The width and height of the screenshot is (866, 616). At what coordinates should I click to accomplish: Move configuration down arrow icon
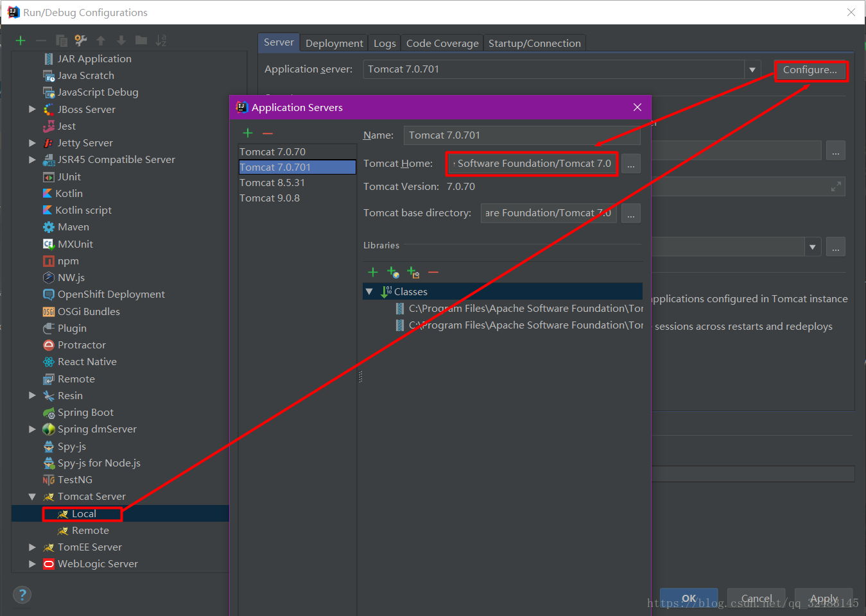point(121,40)
